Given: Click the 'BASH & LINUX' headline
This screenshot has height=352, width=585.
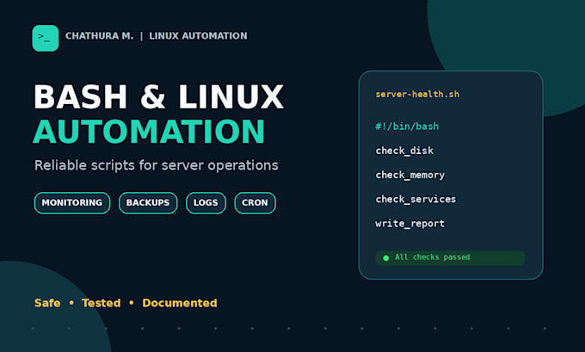Looking at the screenshot, I should pyautogui.click(x=159, y=96).
